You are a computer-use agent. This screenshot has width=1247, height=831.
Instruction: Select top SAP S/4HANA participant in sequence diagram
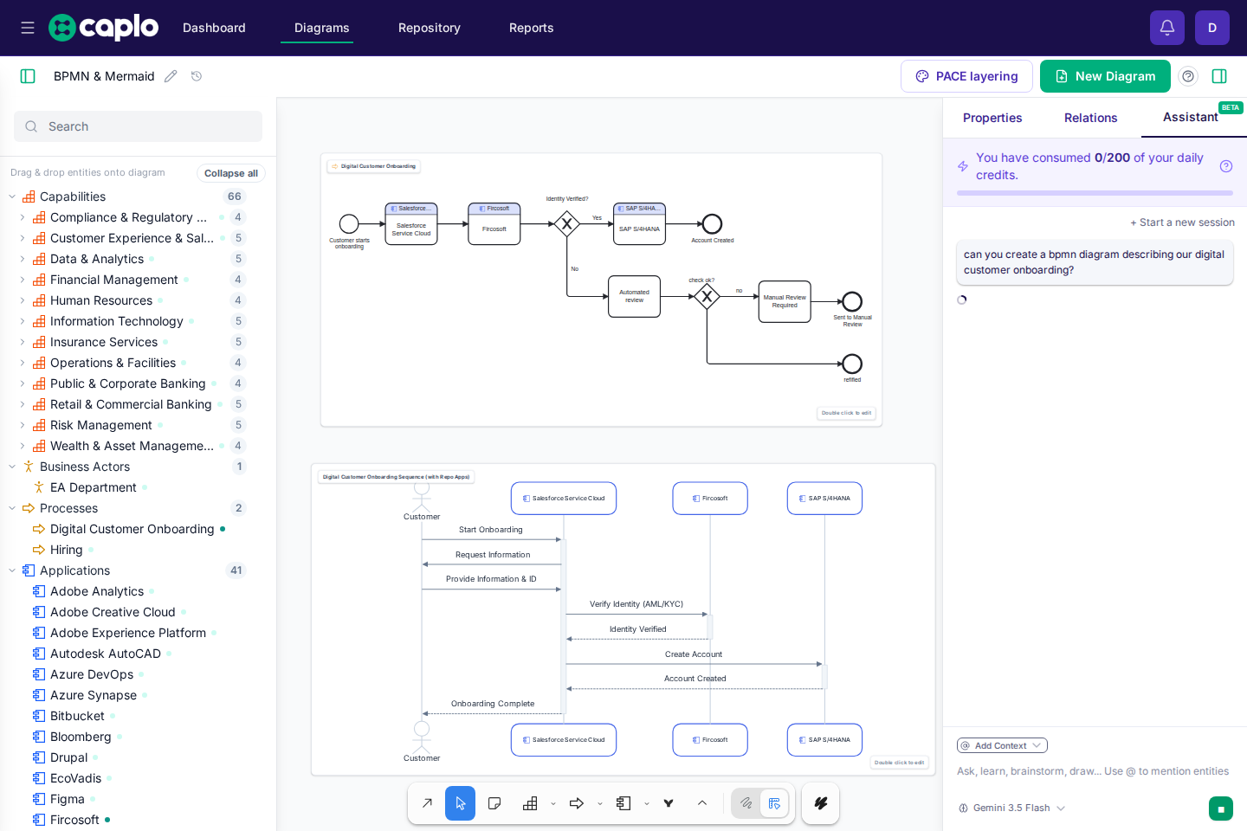tap(824, 499)
